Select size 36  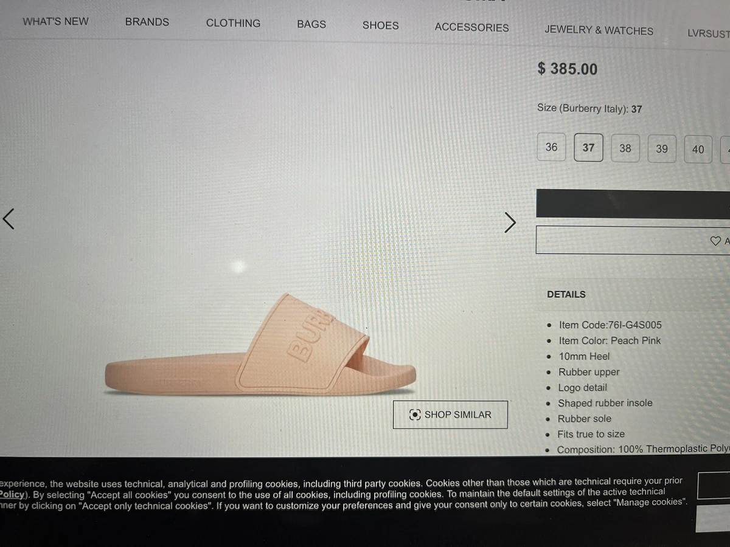coord(551,147)
